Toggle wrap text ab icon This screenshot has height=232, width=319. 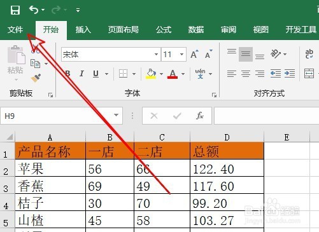[x=309, y=54]
